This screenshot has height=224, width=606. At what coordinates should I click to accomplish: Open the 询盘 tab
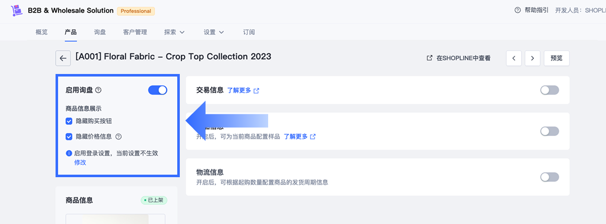100,32
